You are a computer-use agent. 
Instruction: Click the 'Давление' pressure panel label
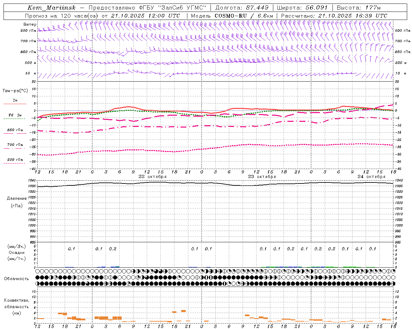[17, 199]
